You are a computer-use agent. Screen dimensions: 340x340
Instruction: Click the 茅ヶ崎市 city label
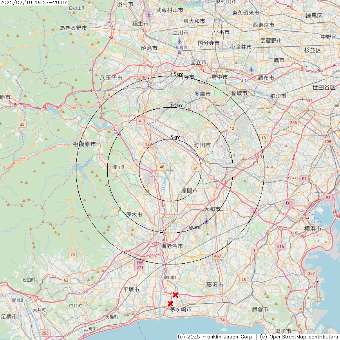coord(181,309)
